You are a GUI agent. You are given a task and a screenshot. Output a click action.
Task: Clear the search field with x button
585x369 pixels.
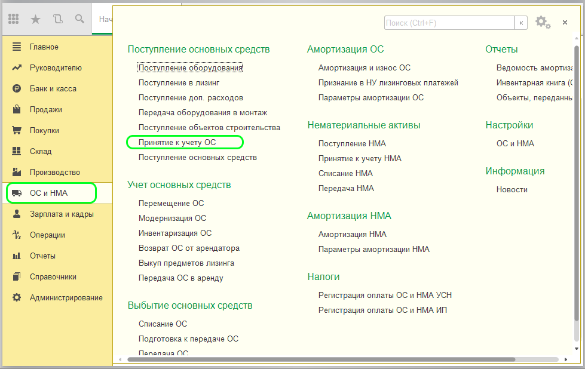(521, 23)
